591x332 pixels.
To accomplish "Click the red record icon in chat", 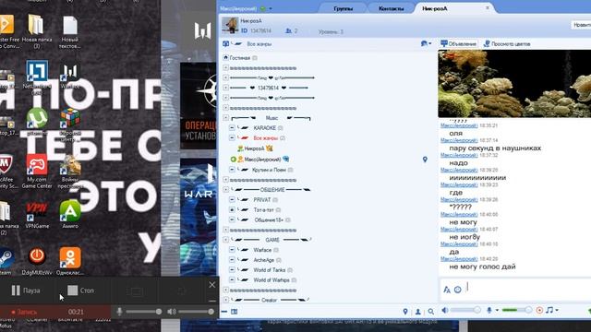I will click(539, 310).
